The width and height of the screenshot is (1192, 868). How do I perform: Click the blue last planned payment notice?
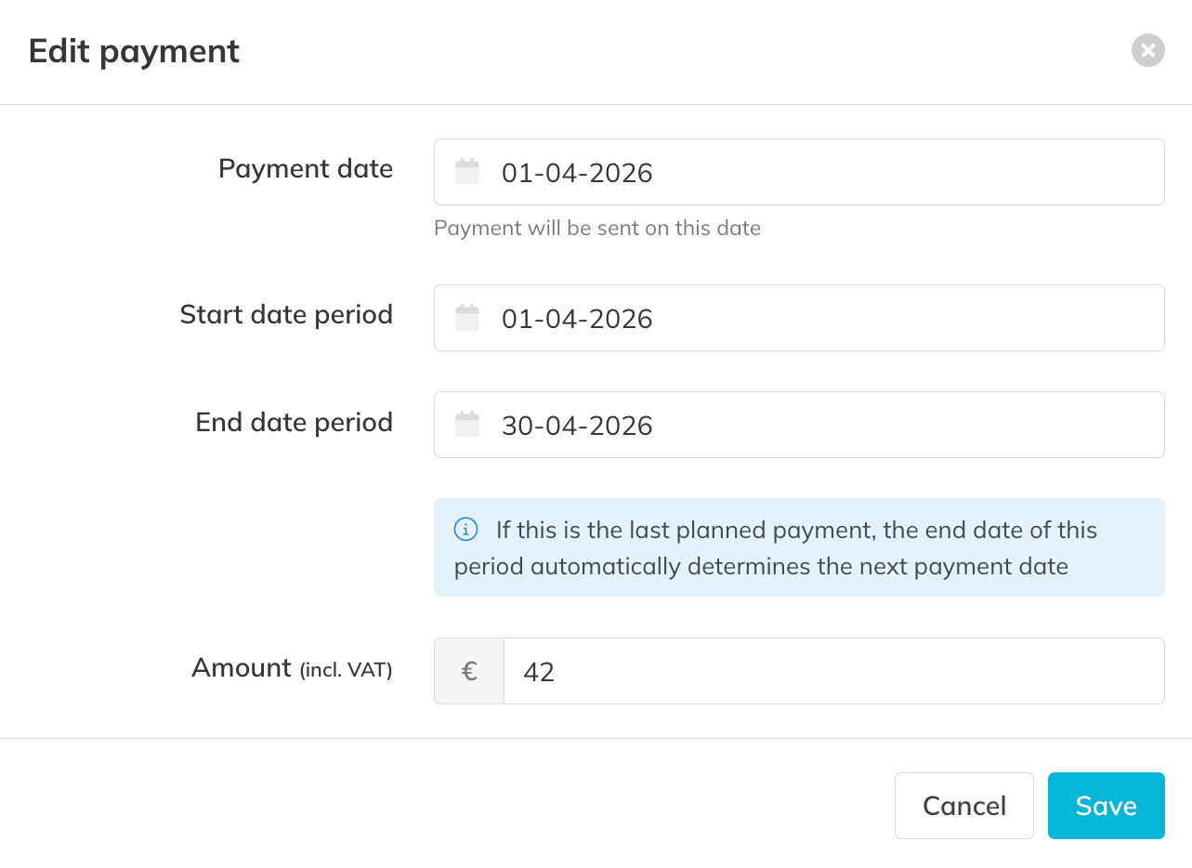click(799, 548)
